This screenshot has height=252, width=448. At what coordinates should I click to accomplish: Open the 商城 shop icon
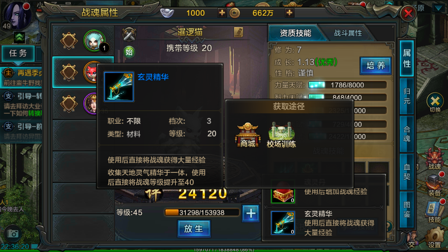click(x=248, y=135)
